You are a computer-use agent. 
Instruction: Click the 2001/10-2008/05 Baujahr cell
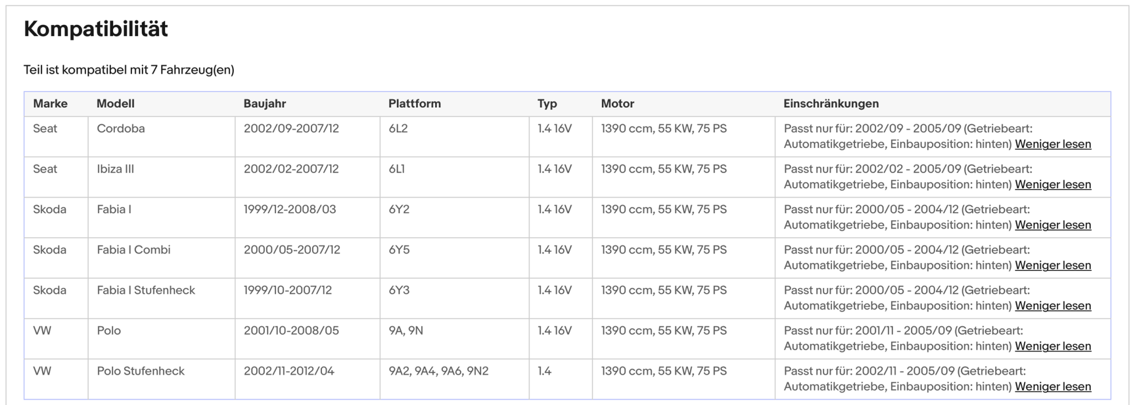point(291,330)
